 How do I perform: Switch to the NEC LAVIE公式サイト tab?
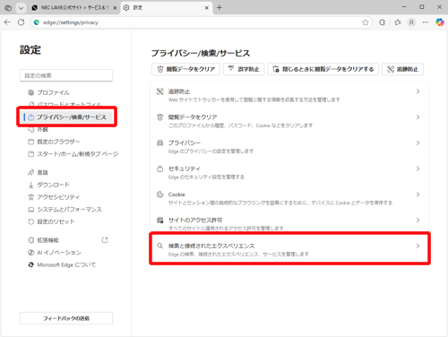pyautogui.click(x=74, y=8)
